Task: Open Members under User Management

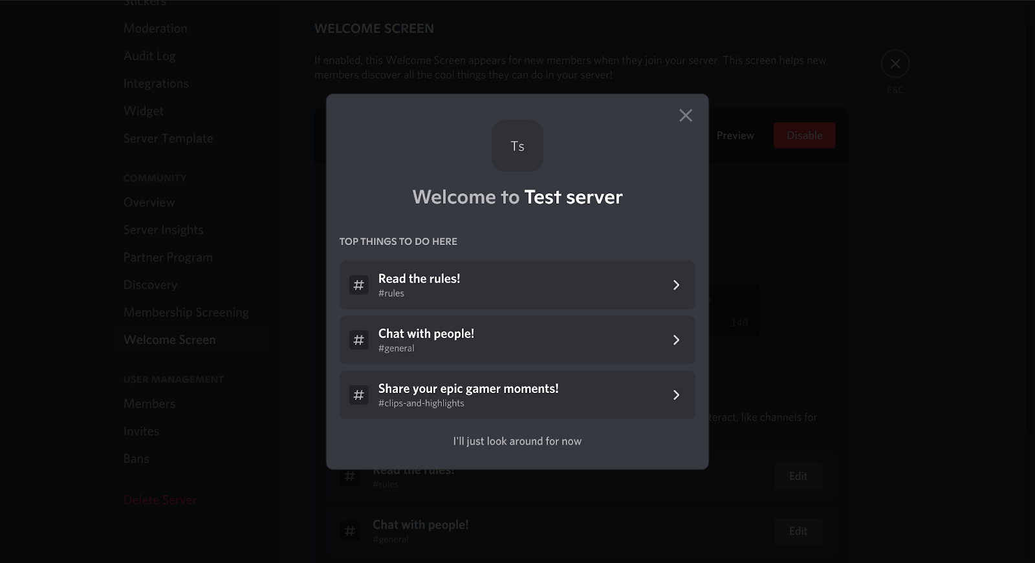Action: point(149,404)
